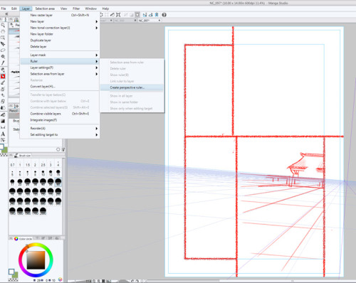Screen dimensions: 356x283
Task: Select the Hand move tool
Action: pos(3,31)
